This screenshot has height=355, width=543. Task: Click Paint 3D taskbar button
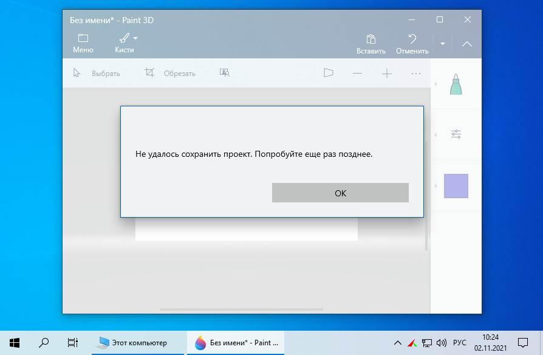[236, 343]
